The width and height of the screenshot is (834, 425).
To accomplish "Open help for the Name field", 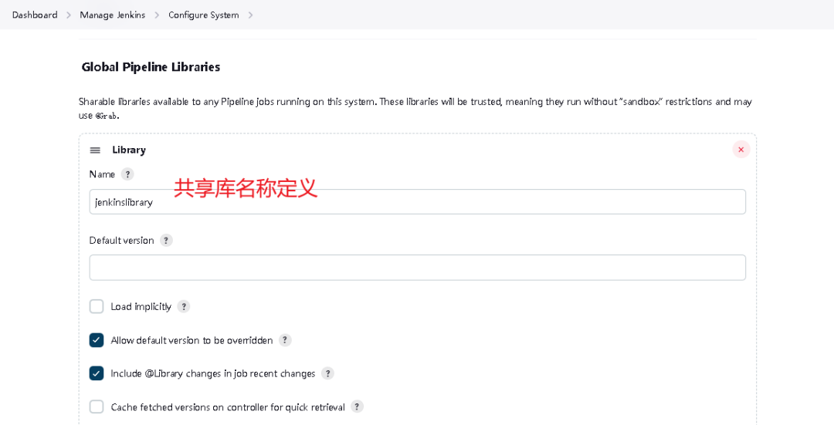I will point(127,174).
